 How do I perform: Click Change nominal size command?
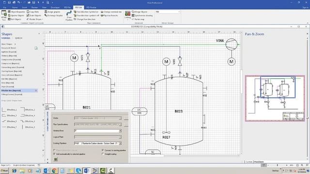coord(111,12)
